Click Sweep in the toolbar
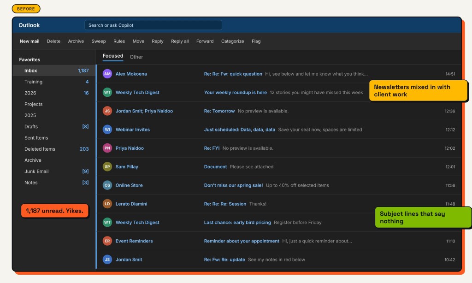This screenshot has height=283, width=472. point(99,41)
